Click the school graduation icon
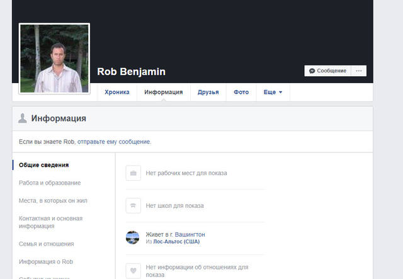 pyautogui.click(x=133, y=206)
